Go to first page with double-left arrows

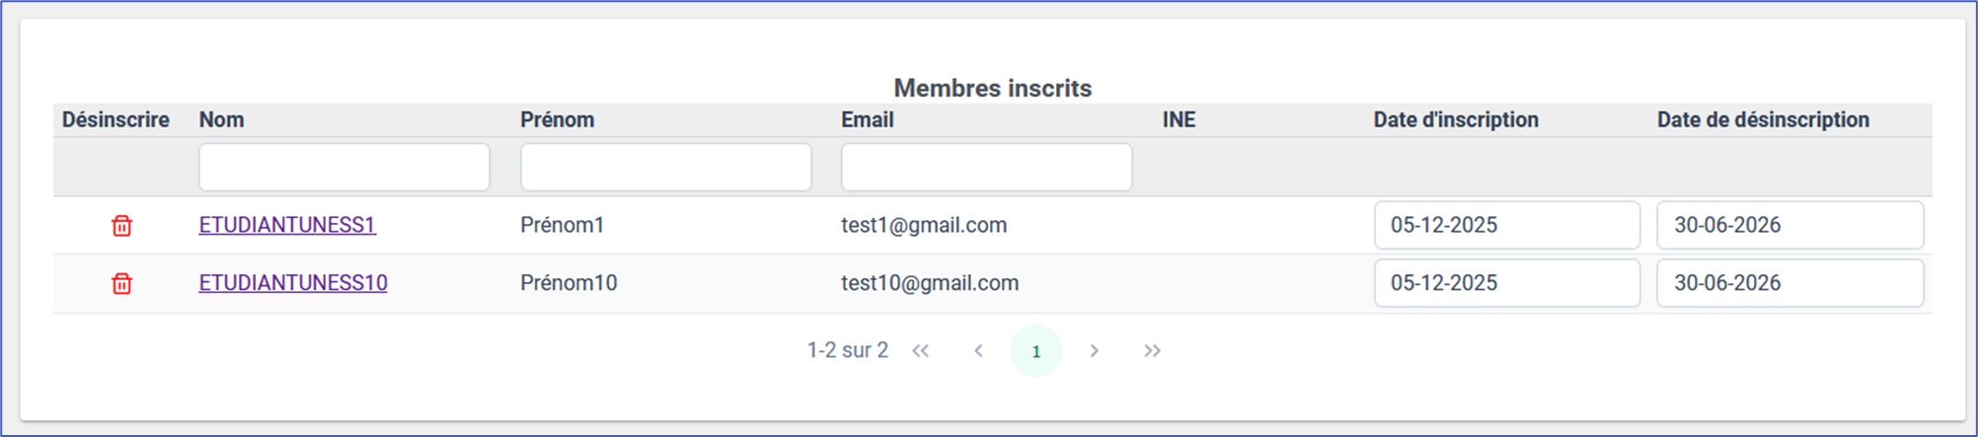coord(920,351)
